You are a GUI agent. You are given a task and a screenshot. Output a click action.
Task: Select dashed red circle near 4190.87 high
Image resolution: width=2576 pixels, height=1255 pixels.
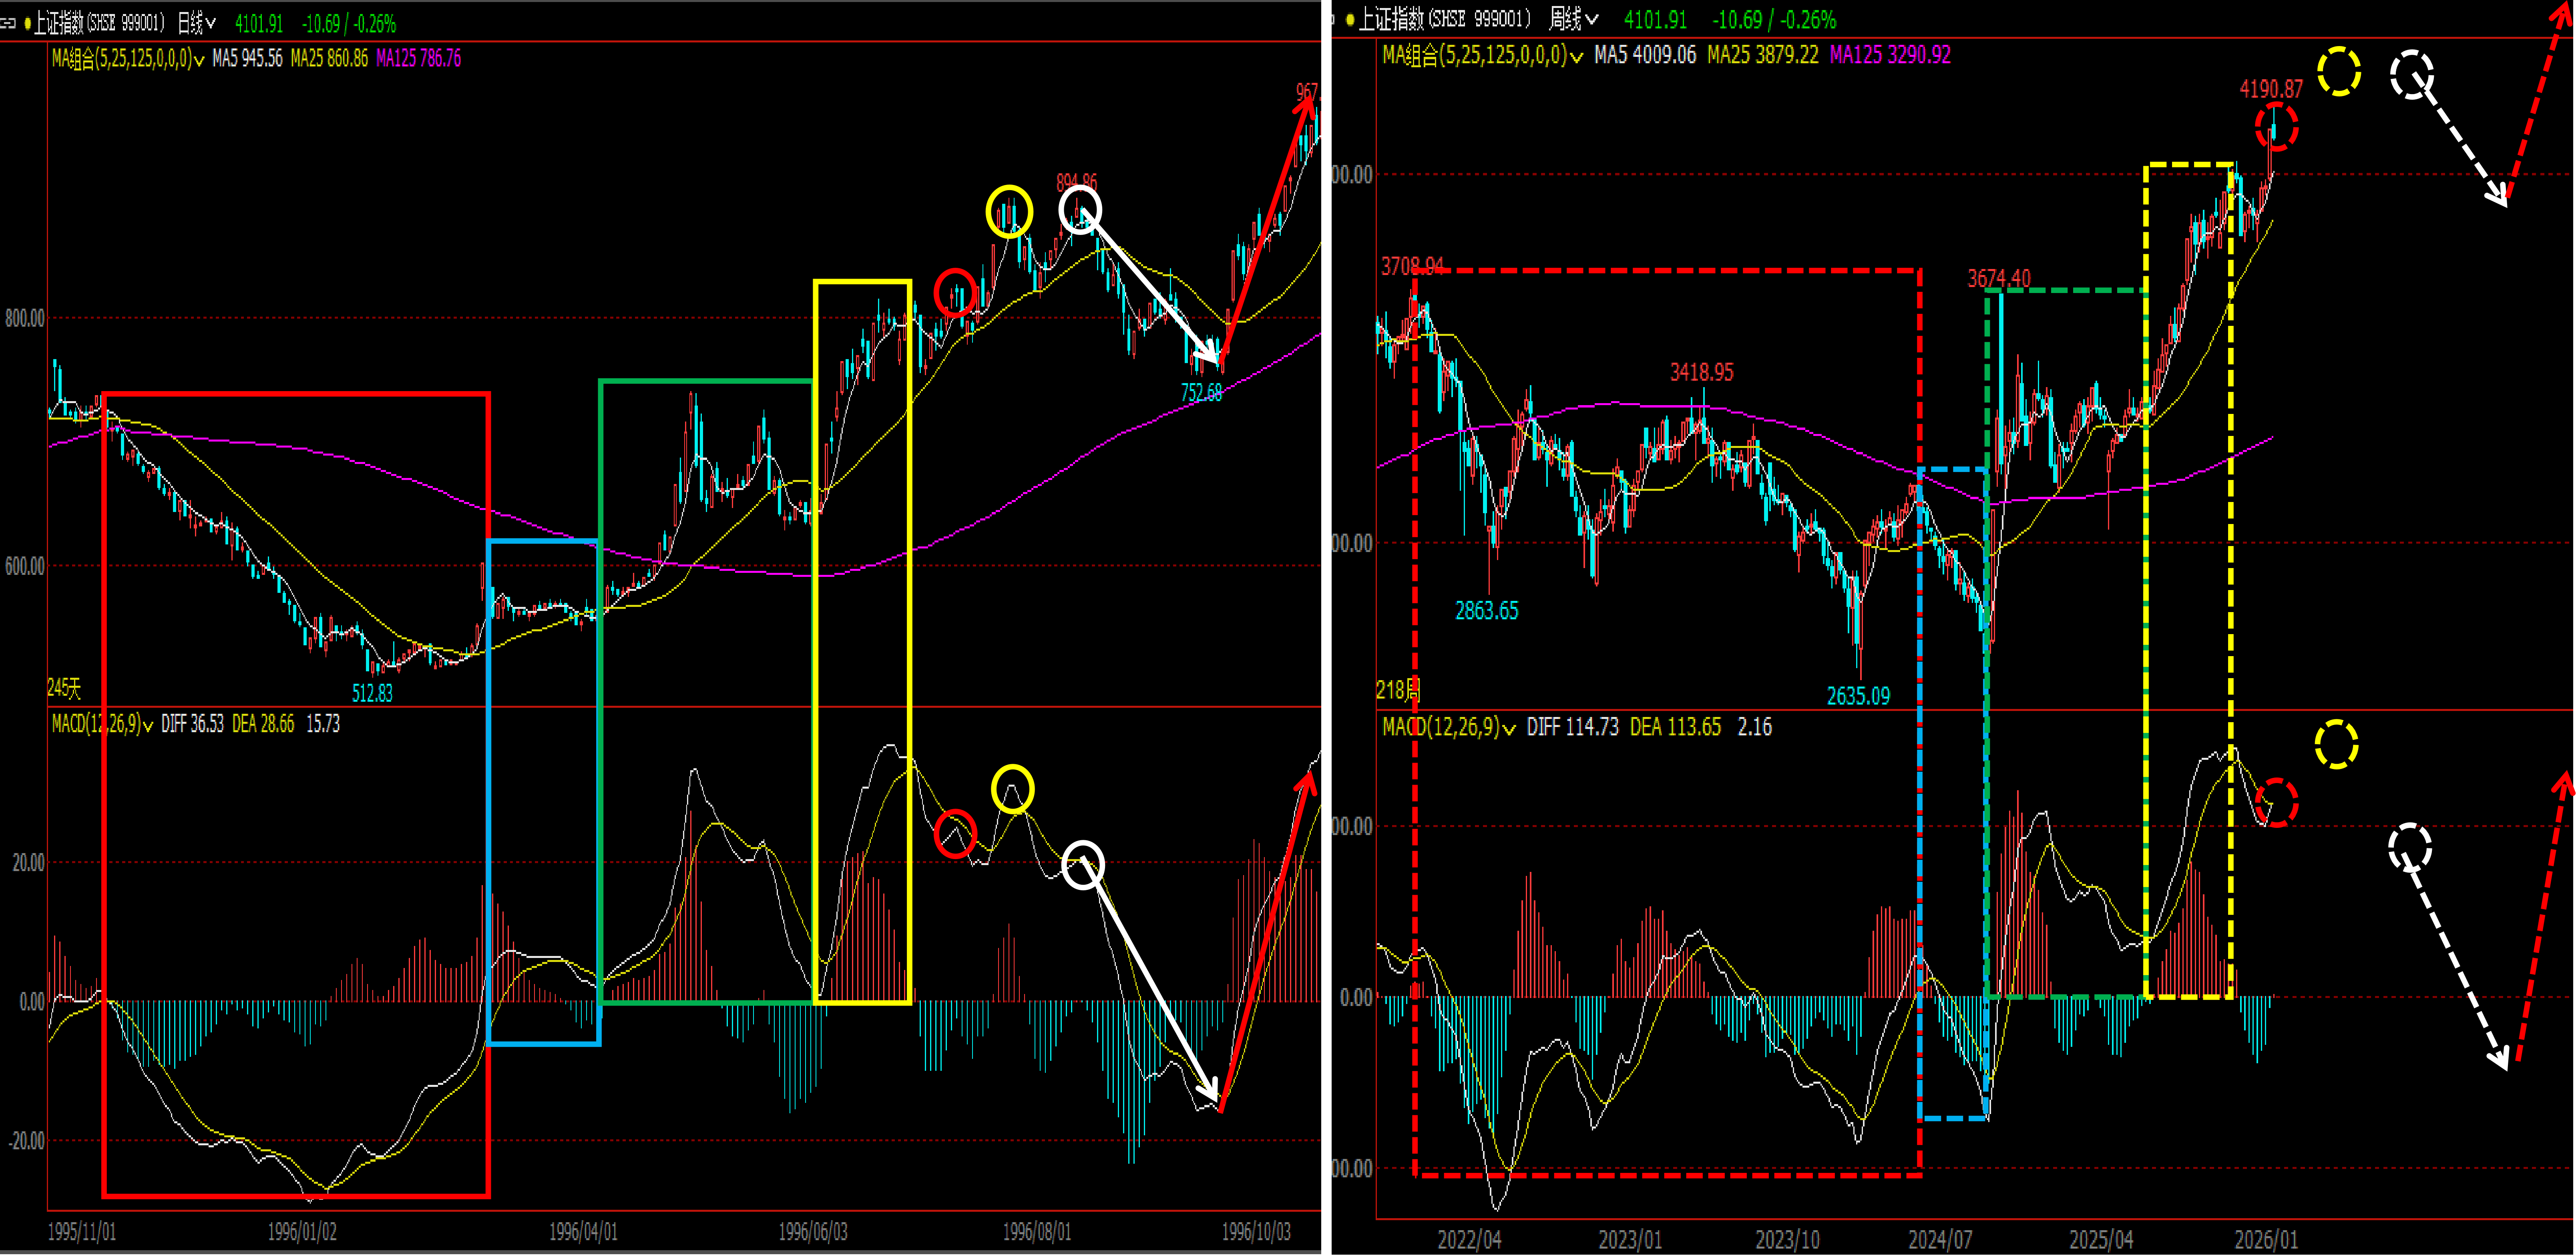pyautogui.click(x=2276, y=127)
